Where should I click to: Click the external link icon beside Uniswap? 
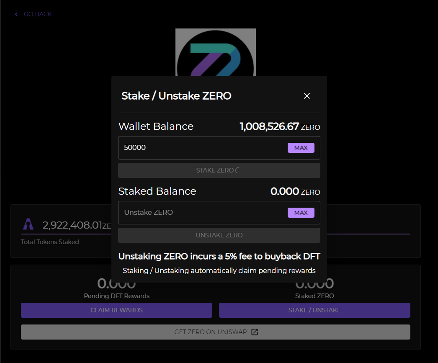click(255, 332)
